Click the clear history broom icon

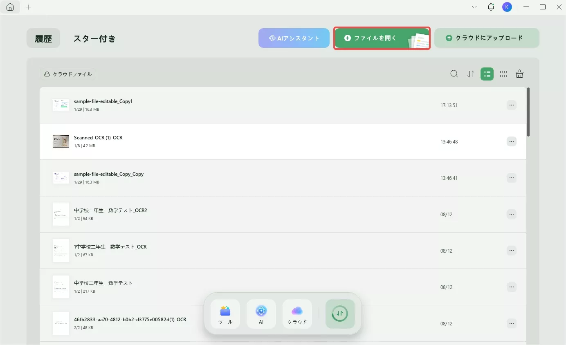519,74
